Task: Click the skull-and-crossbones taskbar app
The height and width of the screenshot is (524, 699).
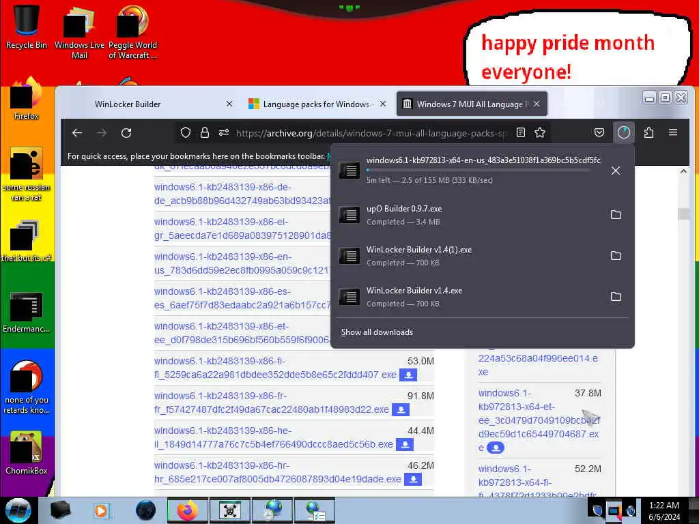Action: point(230,510)
